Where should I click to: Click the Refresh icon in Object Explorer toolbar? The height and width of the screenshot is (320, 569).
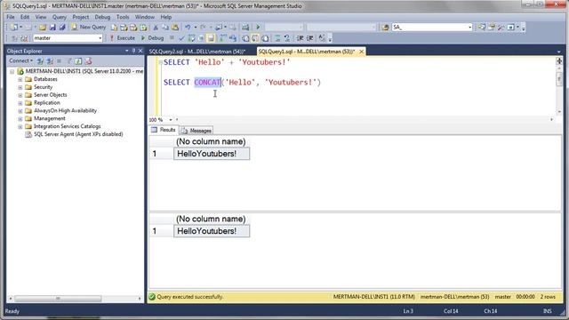(x=78, y=61)
